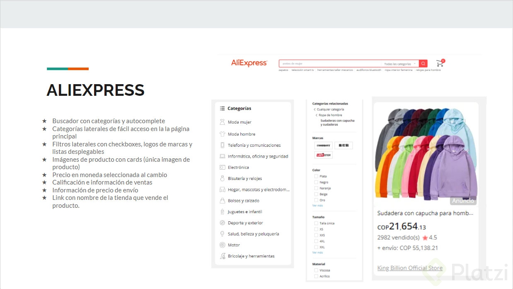Viewport: 513px width, 289px height.
Task: Open Motor category
Action: (234, 245)
